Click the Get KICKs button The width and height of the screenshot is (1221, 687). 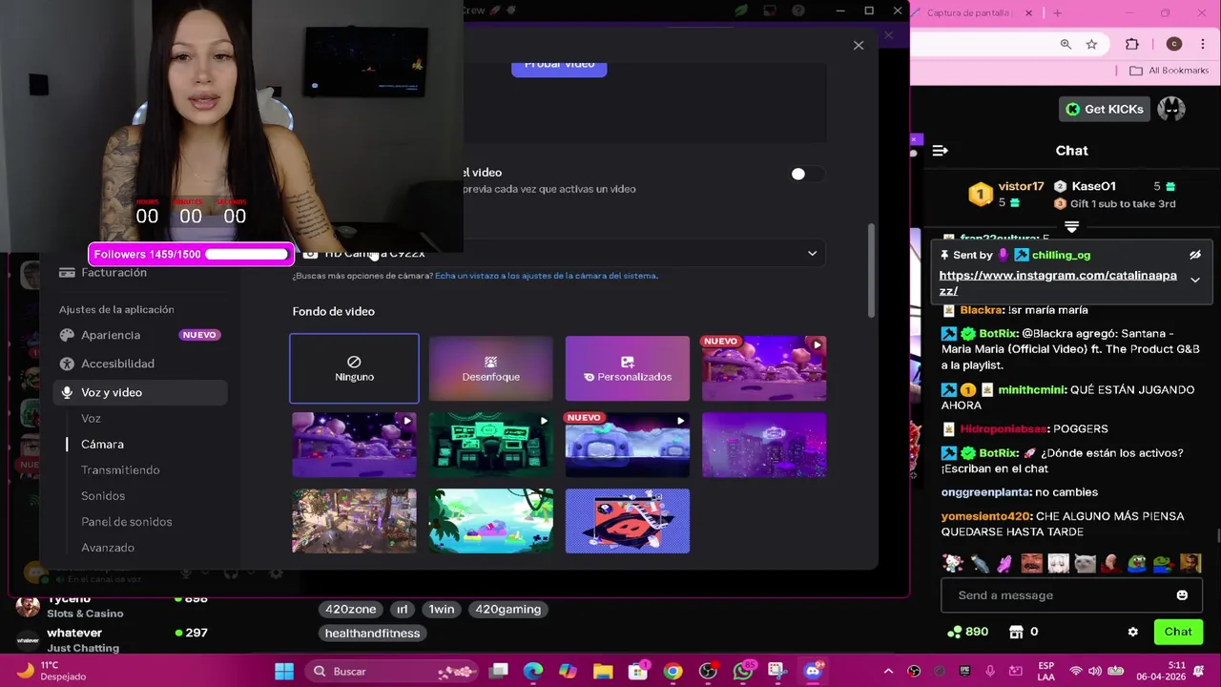1104,109
